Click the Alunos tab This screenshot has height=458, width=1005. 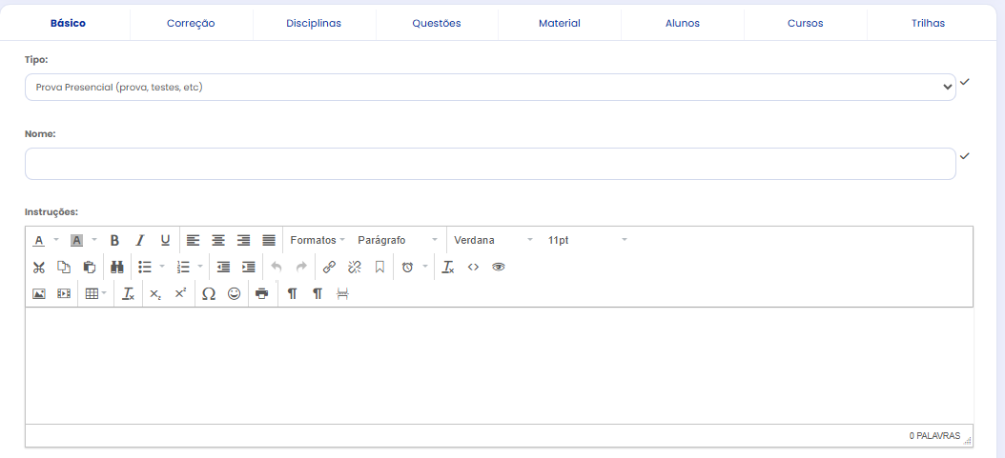coord(682,23)
